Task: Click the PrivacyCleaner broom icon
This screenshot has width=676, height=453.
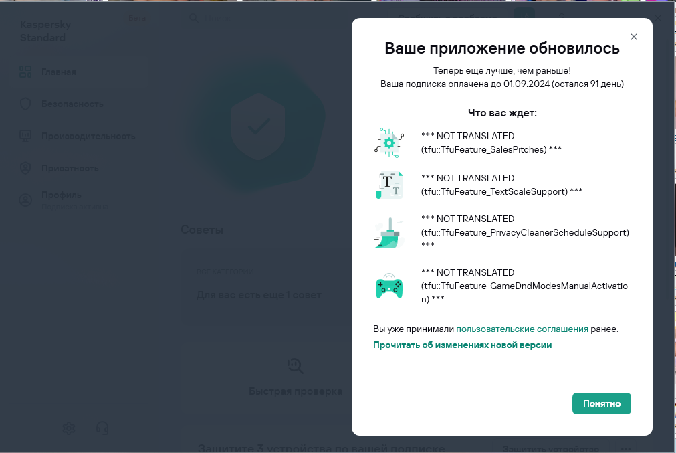Action: (388, 233)
